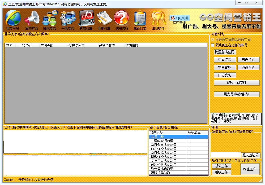Open the 采集号码 collection tool

[x=68, y=20]
